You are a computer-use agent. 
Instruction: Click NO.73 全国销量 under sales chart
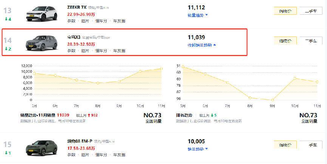152,118
